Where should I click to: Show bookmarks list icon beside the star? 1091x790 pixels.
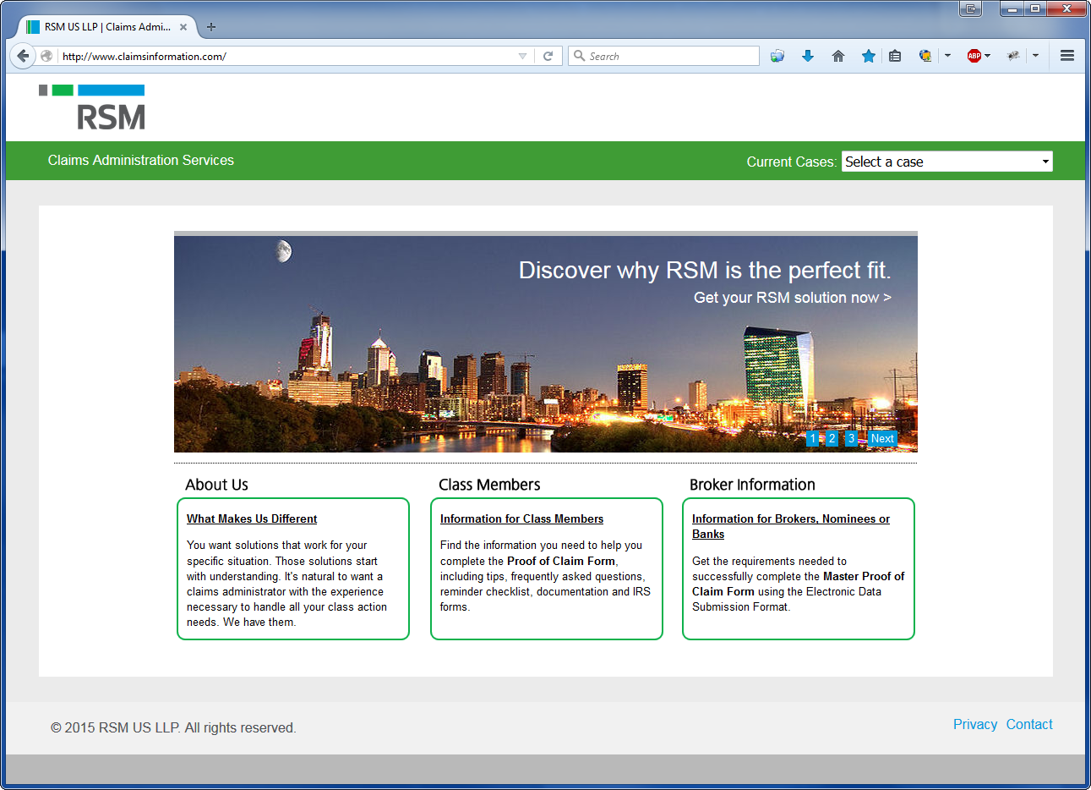point(895,56)
